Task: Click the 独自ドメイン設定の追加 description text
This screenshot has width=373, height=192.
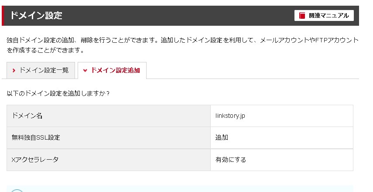Action: 39,40
